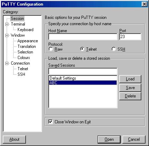The width and height of the screenshot is (149, 146).
Task: Switch protocol to SSH
Action: (x=114, y=49)
